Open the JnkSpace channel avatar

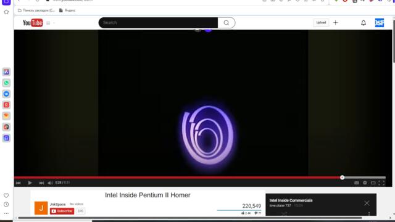click(41, 208)
